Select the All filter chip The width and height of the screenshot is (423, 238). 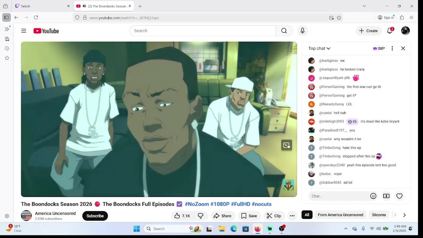click(307, 215)
